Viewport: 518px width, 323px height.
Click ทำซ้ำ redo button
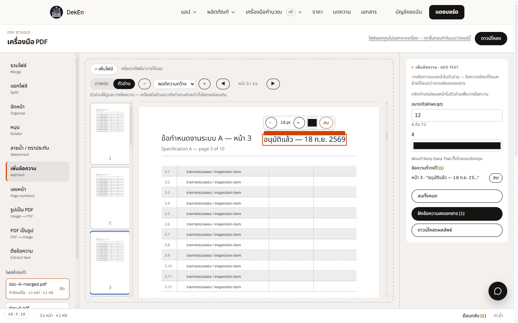[499, 316]
